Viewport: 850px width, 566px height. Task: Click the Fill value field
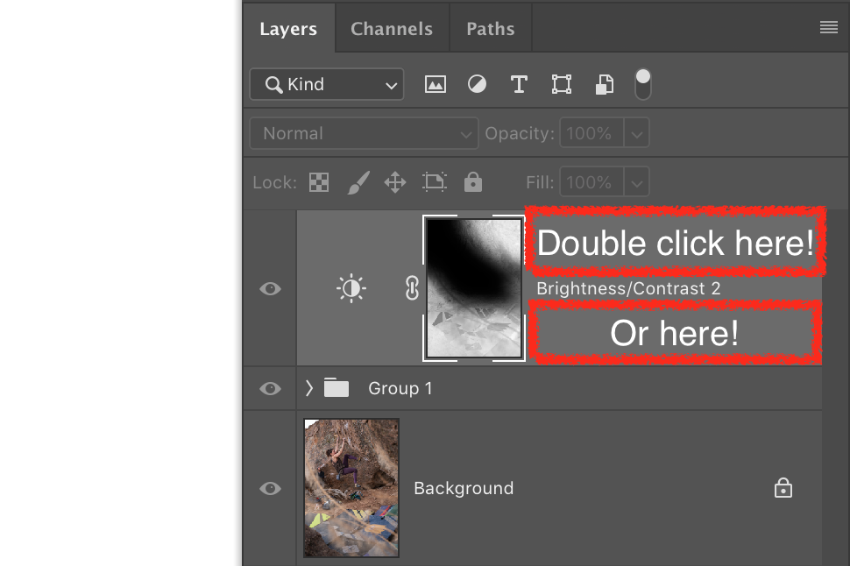pyautogui.click(x=591, y=182)
